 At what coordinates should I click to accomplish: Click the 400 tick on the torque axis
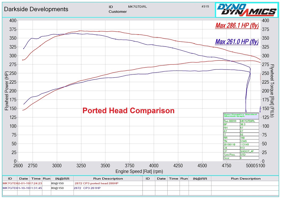tap(266, 21)
